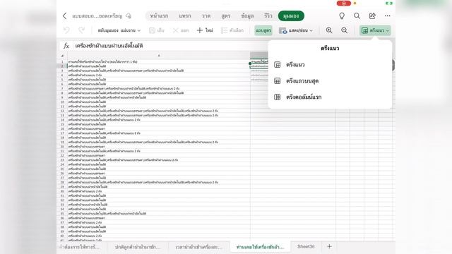The height and width of the screenshot is (254, 452).
Task: Open the three-dot more options menu
Action: coord(388,16)
